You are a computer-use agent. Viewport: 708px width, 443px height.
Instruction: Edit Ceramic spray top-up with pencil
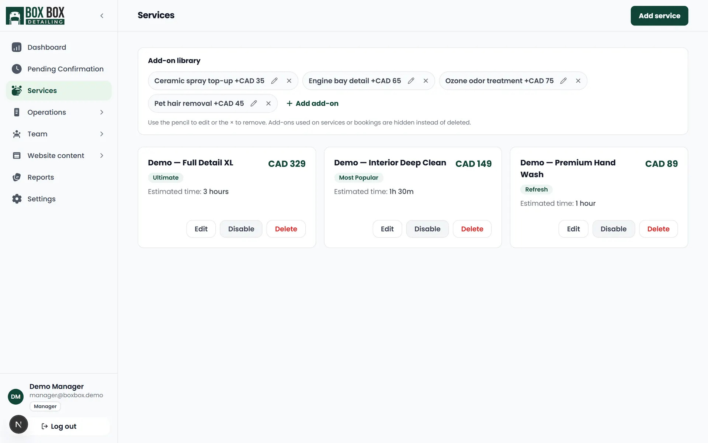[x=274, y=81]
